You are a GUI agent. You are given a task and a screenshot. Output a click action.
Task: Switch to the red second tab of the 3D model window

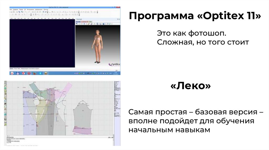tap(85, 22)
